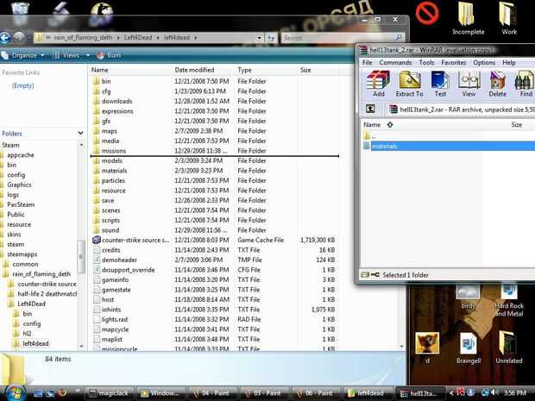This screenshot has width=535, height=401.
Task: Click the WinRAR Extract To icon
Action: tap(409, 84)
